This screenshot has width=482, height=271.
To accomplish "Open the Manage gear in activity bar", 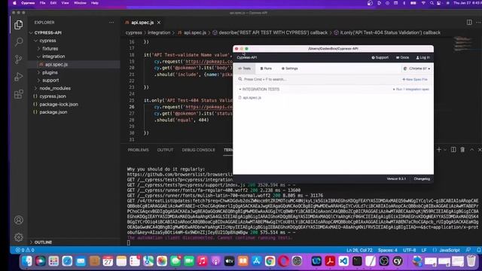I will tap(18, 237).
